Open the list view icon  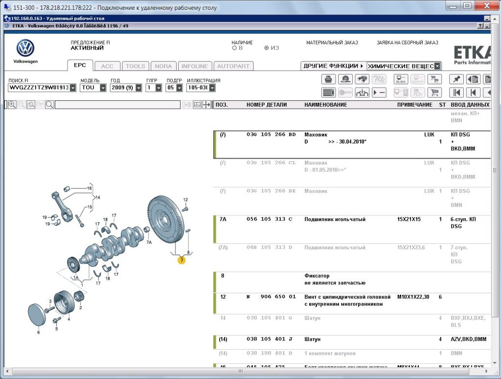(x=328, y=93)
